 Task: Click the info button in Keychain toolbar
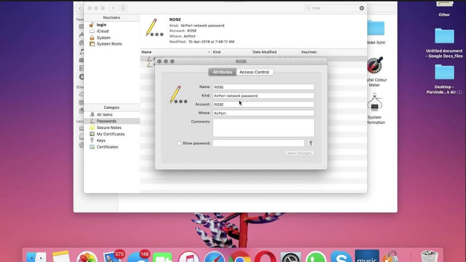coord(123,8)
